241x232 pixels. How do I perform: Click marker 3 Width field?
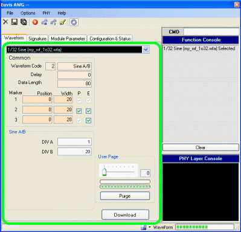pos(63,120)
